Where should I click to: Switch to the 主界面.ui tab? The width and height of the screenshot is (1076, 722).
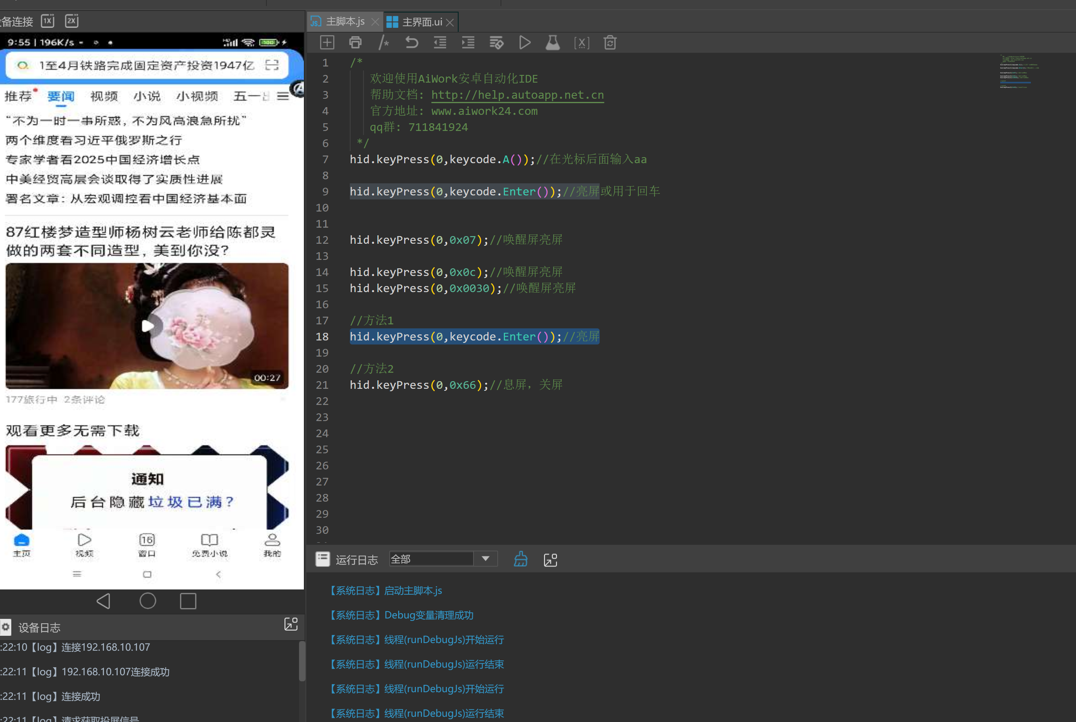pyautogui.click(x=422, y=22)
